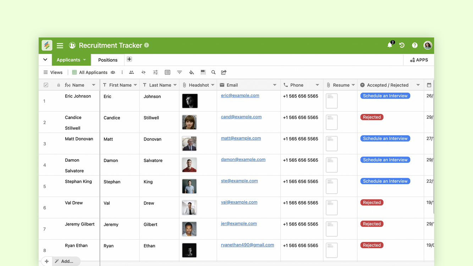Open the notifications bell
473x266 pixels.
390,45
